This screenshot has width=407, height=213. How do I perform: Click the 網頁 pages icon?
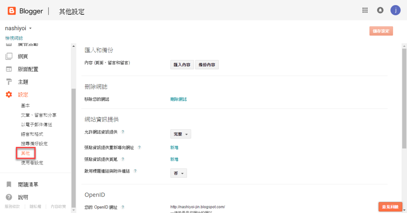coord(9,56)
